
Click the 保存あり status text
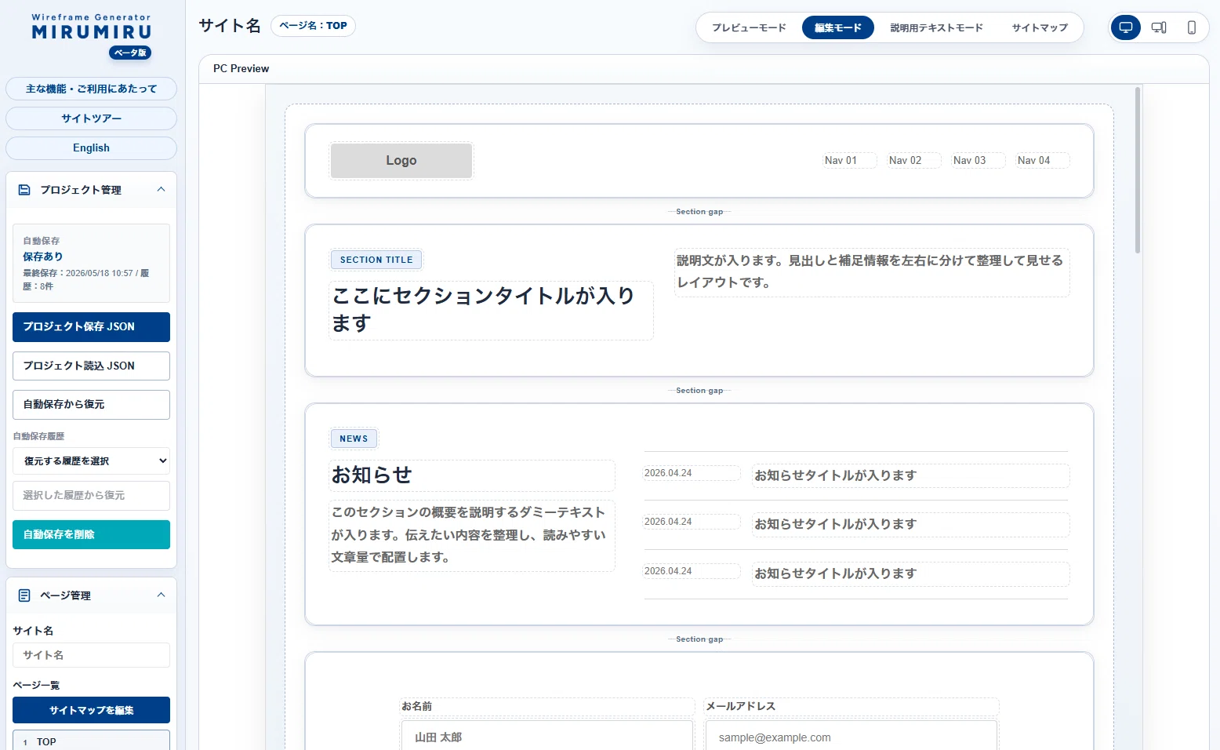coord(43,257)
